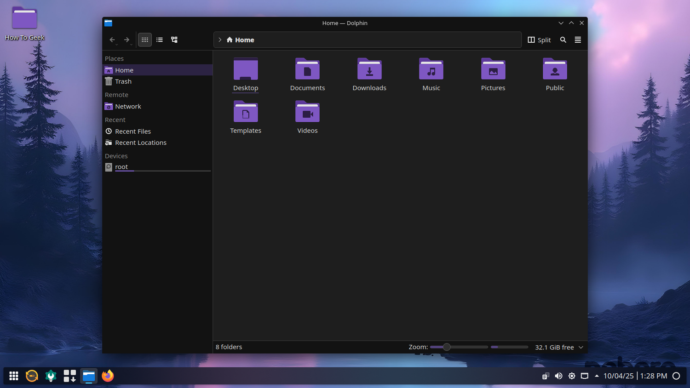Expand hidden system tray icons arrow
This screenshot has width=690, height=388.
tap(597, 376)
